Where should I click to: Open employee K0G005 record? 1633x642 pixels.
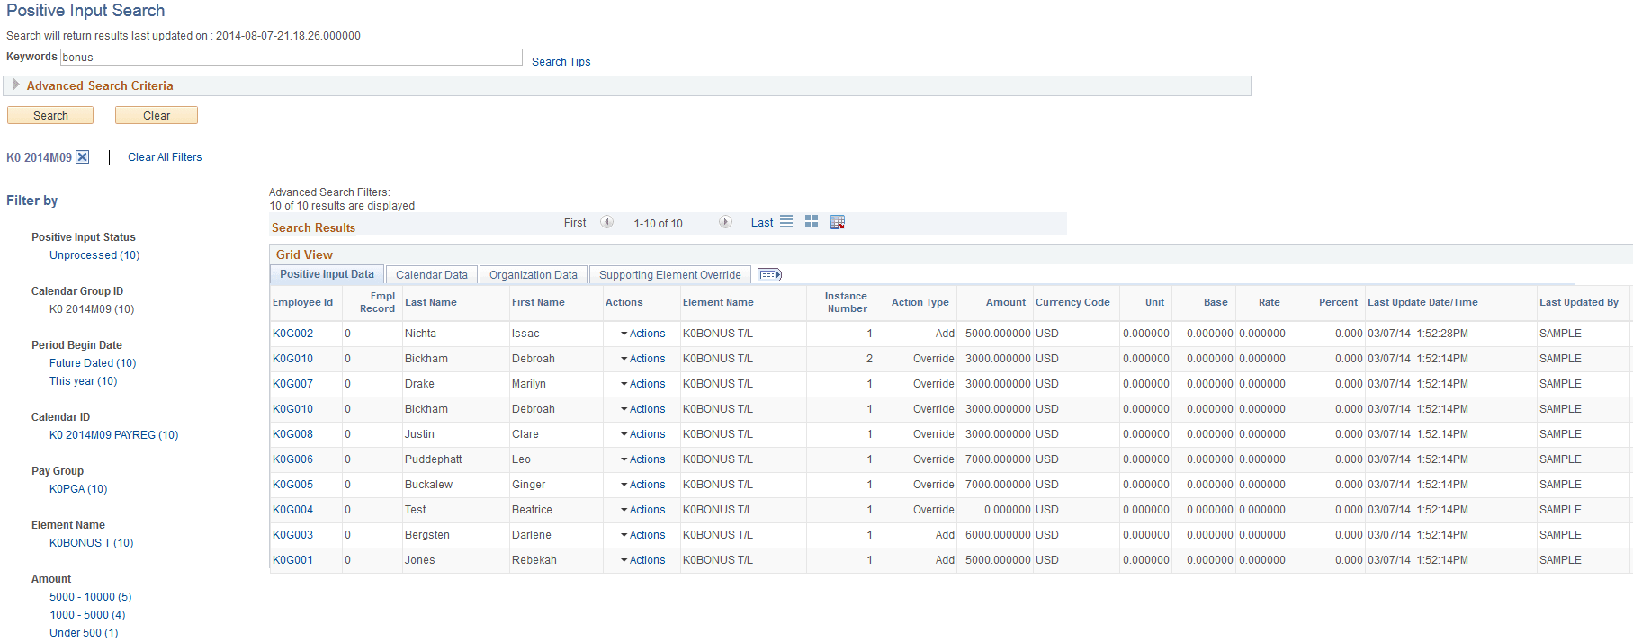(293, 485)
